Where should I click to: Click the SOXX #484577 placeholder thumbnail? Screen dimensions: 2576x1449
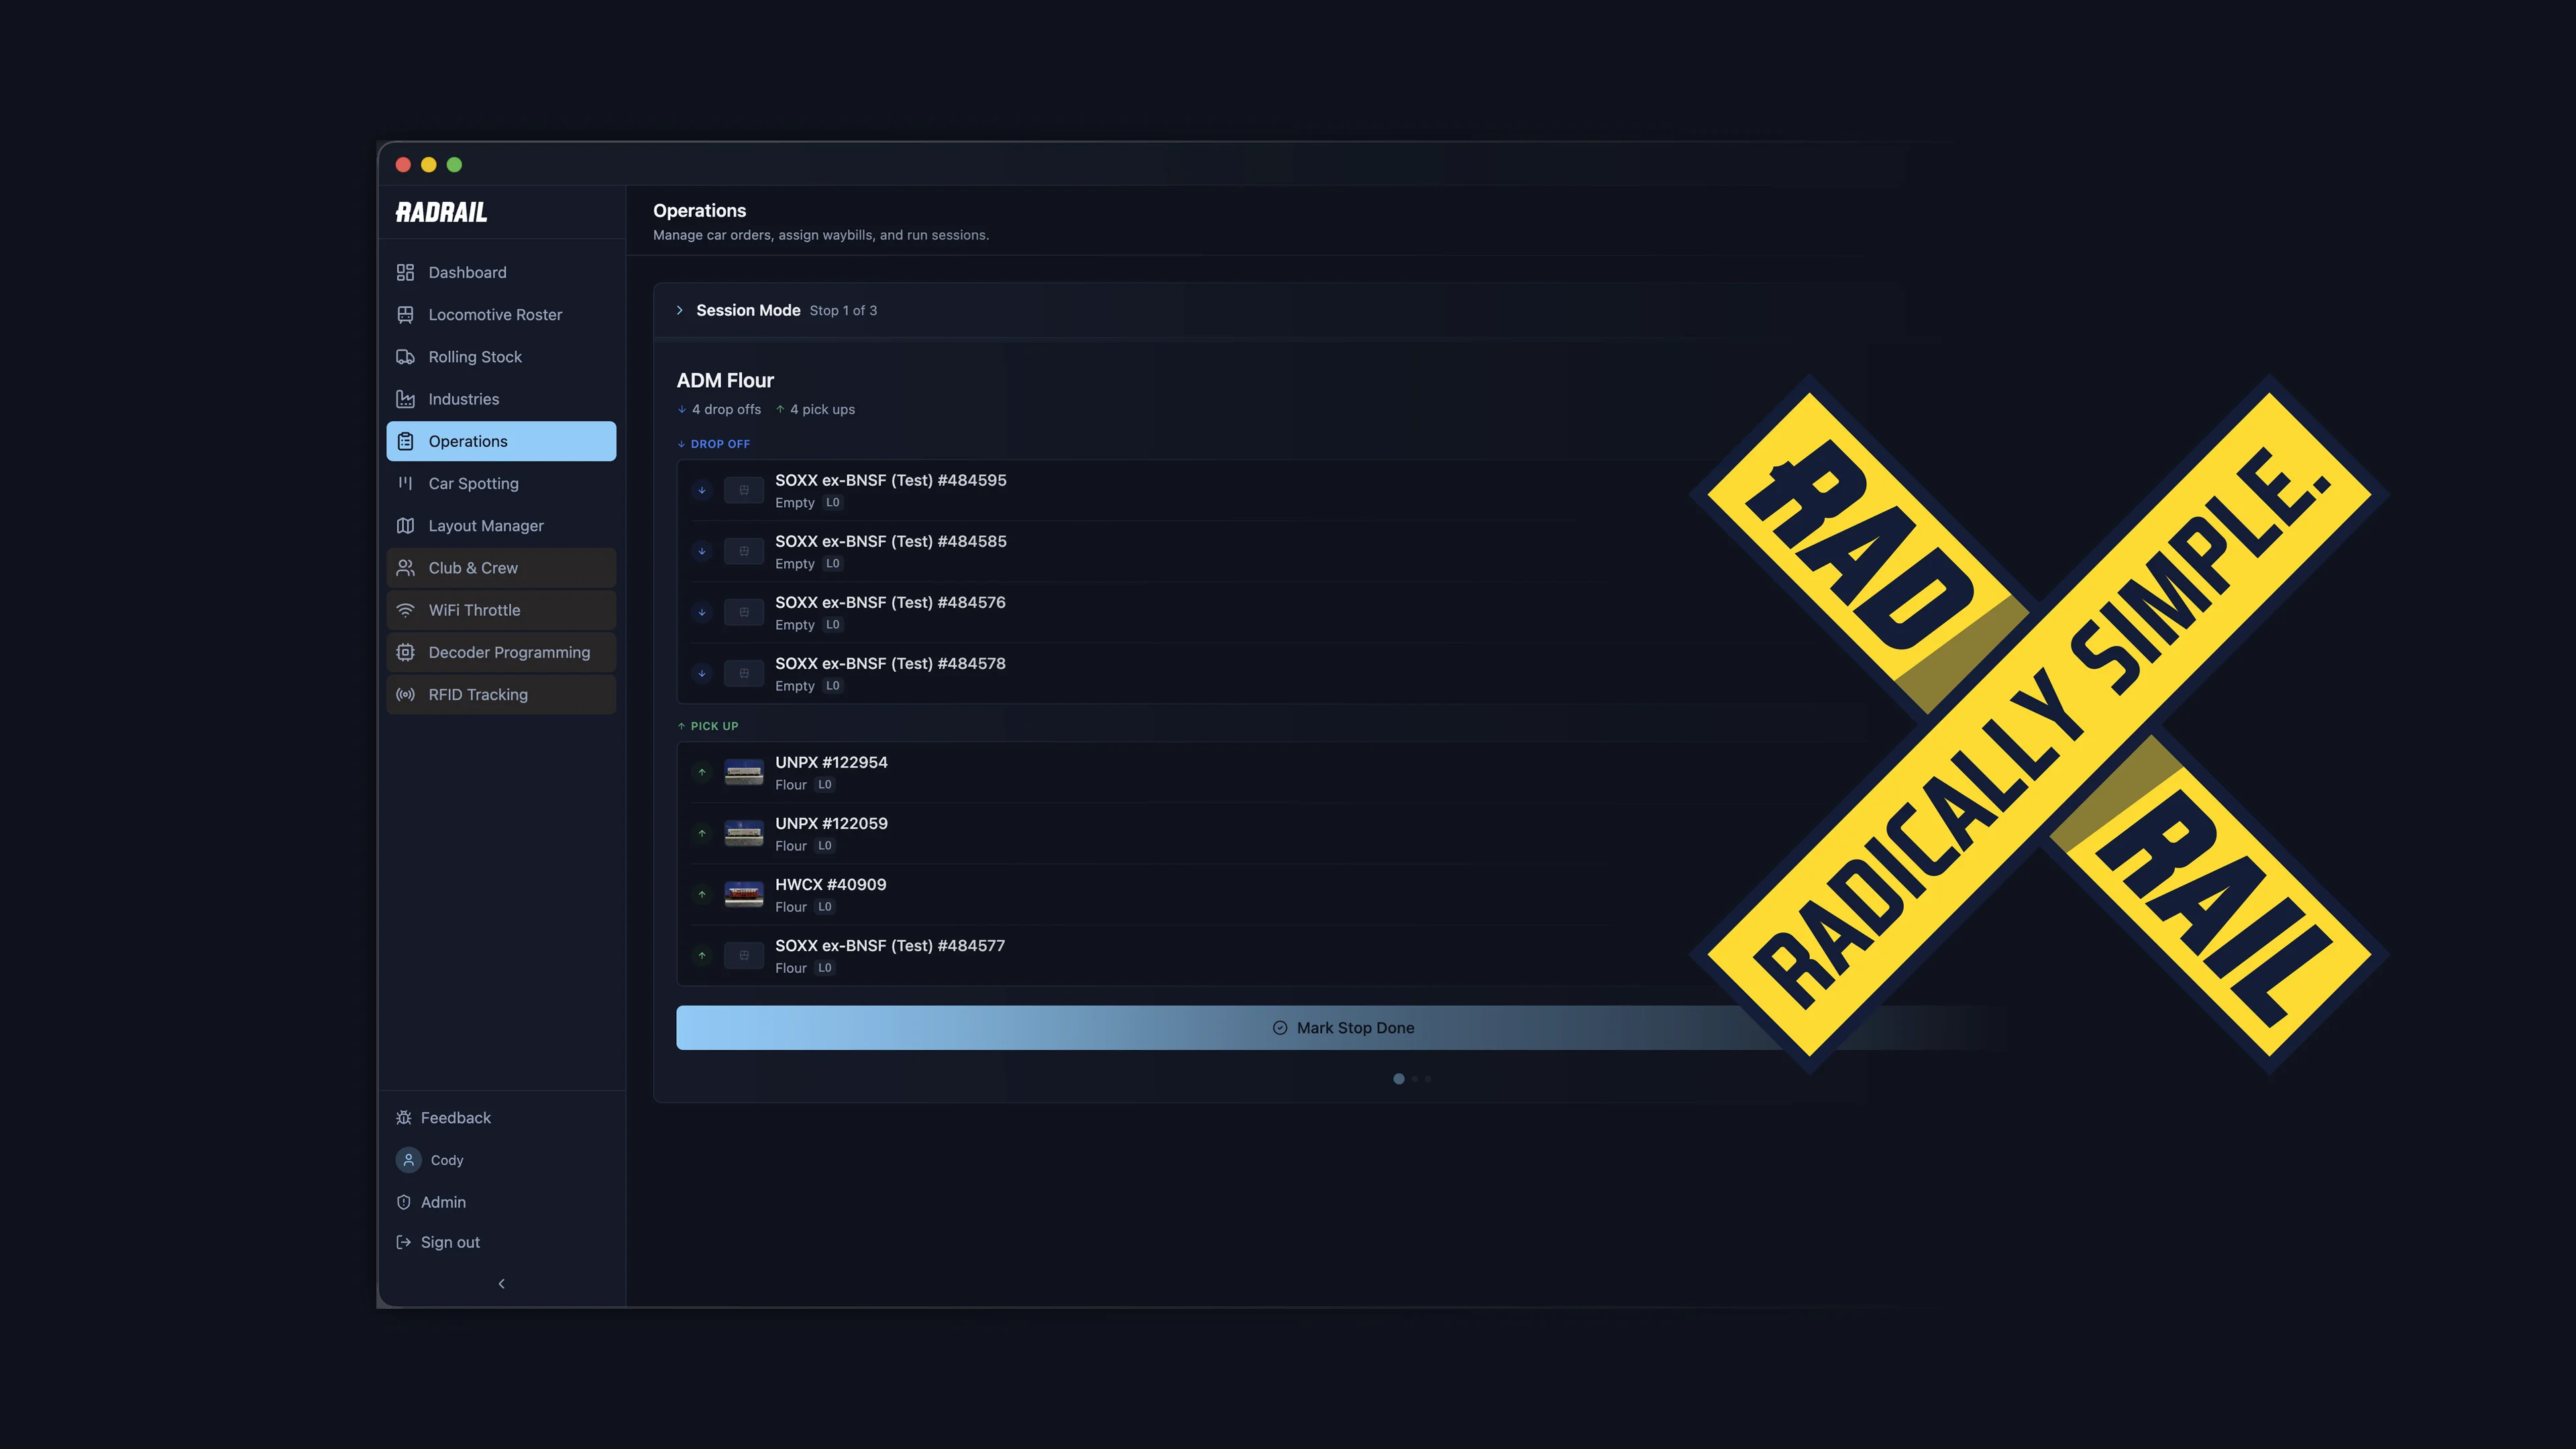tap(744, 955)
